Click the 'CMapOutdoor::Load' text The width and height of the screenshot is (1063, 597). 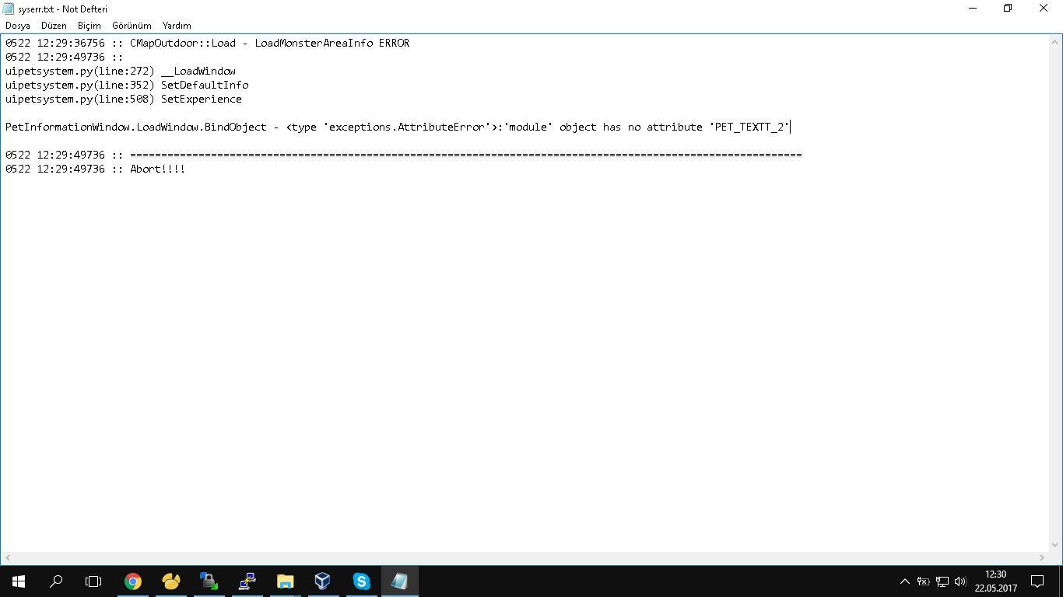183,43
